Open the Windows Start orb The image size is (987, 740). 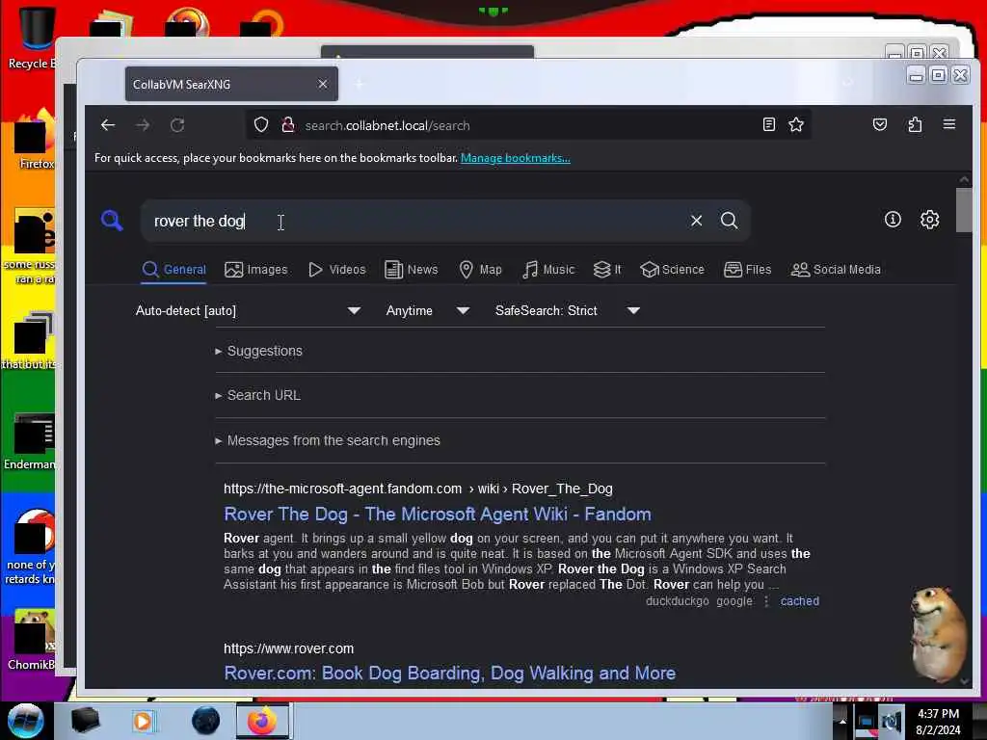(25, 721)
